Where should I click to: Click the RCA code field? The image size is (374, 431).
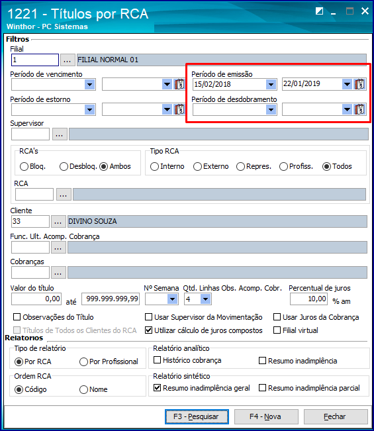tap(34, 195)
